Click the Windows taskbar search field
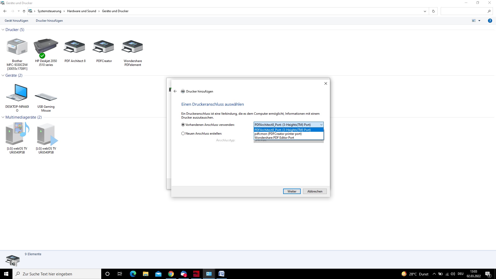 coord(57,274)
